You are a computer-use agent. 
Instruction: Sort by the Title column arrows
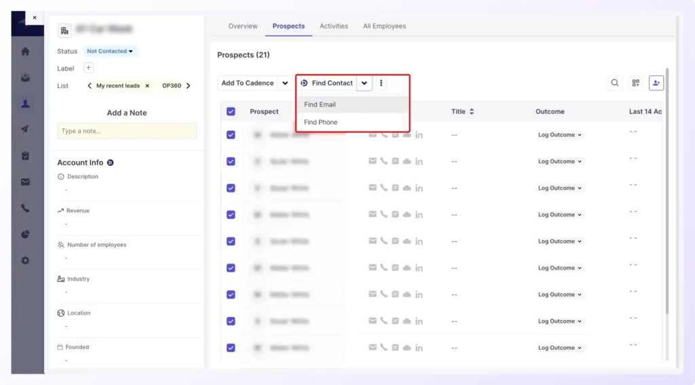click(472, 112)
